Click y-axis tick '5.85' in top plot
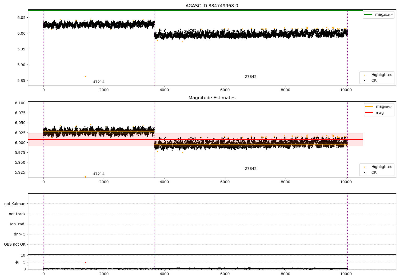 click(21, 81)
